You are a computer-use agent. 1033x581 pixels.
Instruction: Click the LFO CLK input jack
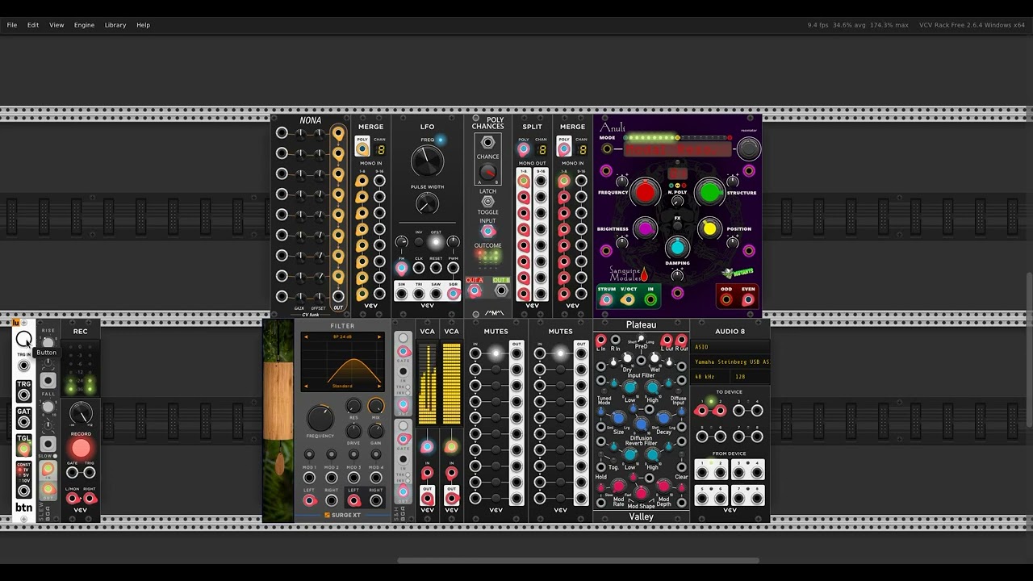point(419,268)
